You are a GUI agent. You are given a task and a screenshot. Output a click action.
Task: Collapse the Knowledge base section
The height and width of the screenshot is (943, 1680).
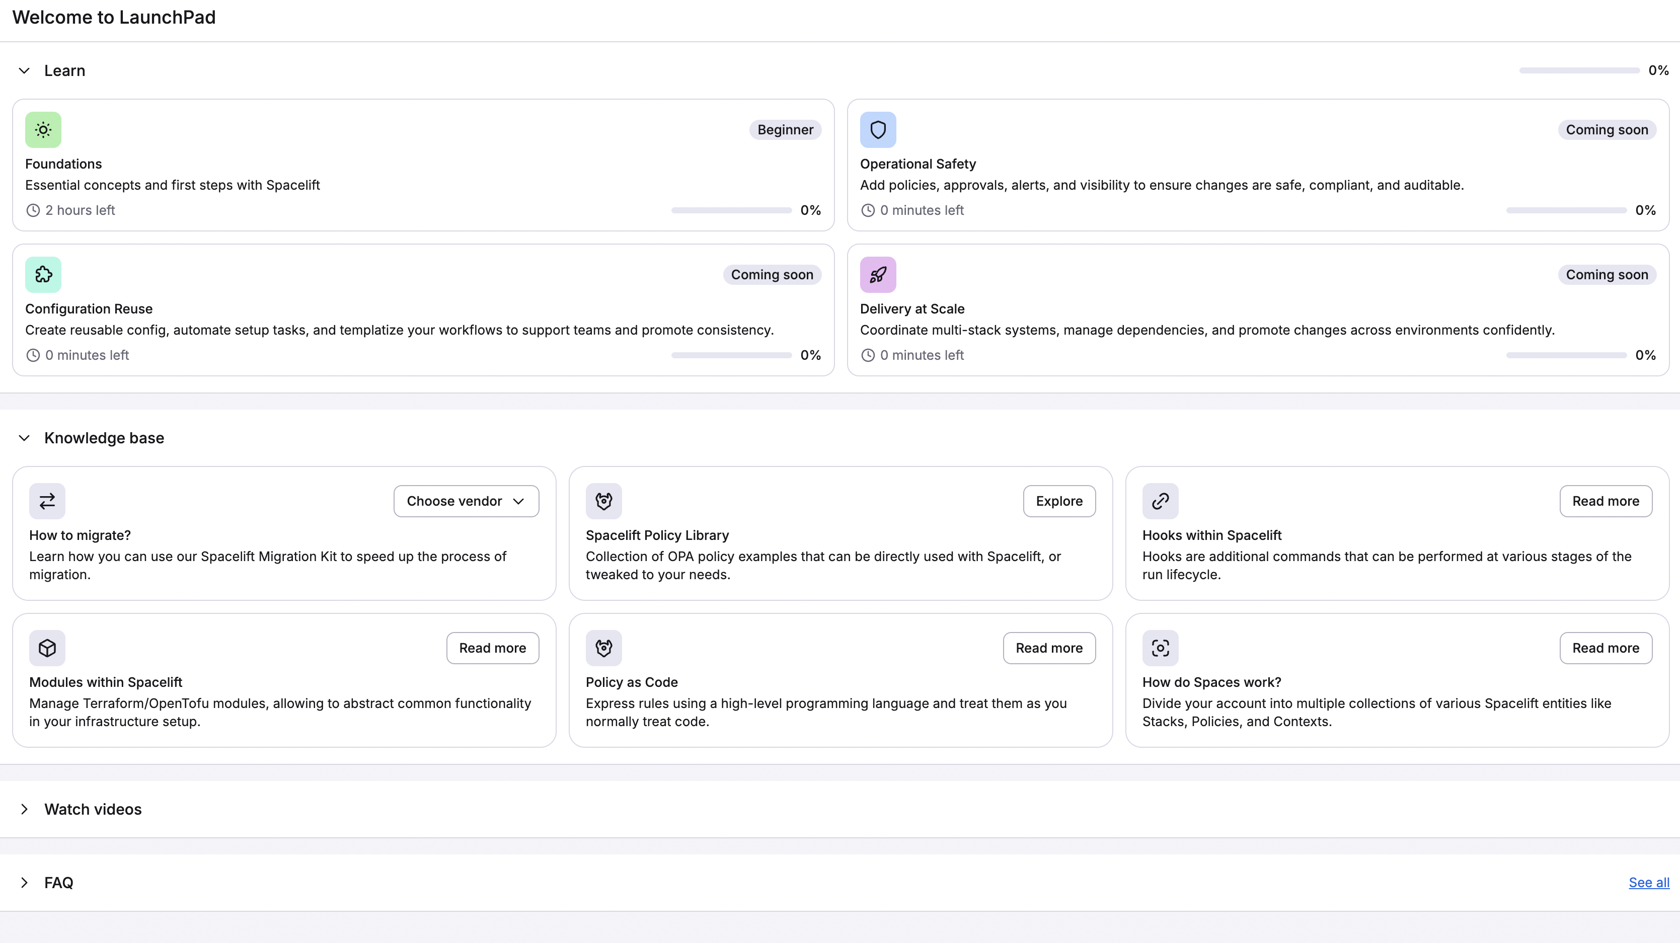(24, 438)
